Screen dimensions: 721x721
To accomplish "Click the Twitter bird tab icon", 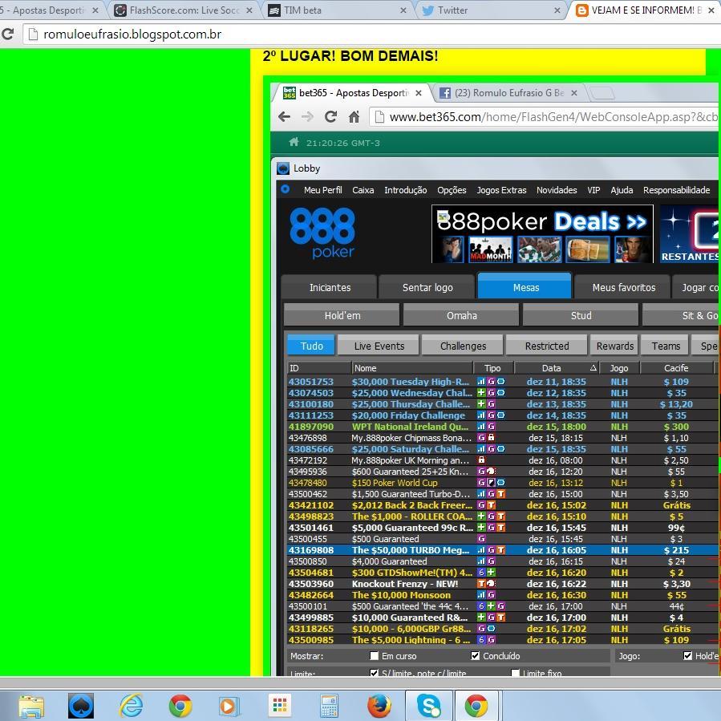I will pyautogui.click(x=427, y=10).
